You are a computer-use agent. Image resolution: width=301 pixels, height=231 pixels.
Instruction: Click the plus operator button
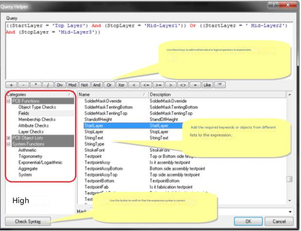point(11,85)
